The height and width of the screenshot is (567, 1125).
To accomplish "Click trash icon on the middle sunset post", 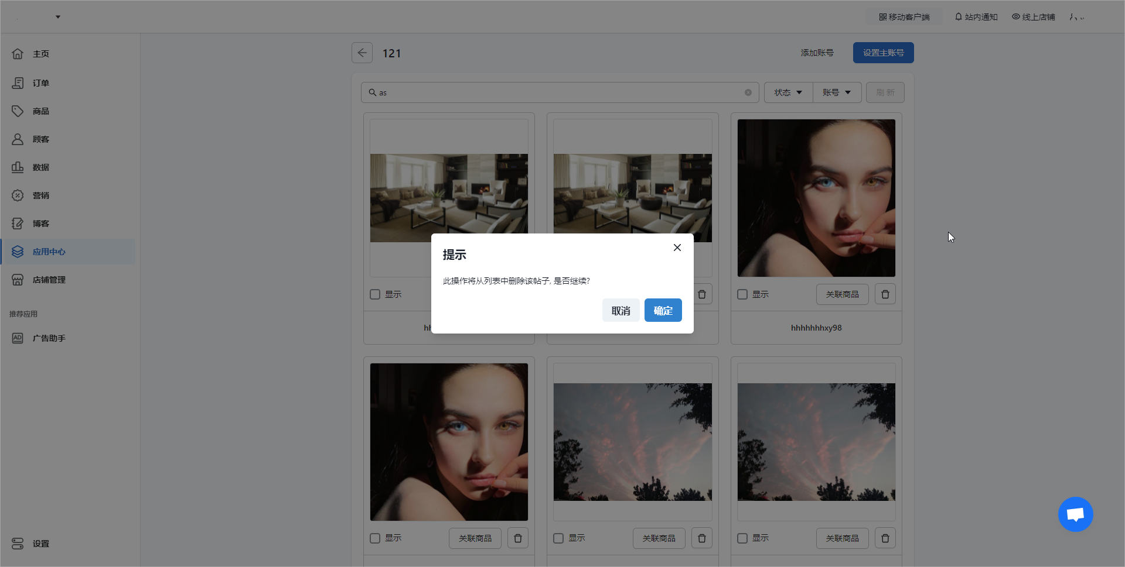I will tap(702, 538).
